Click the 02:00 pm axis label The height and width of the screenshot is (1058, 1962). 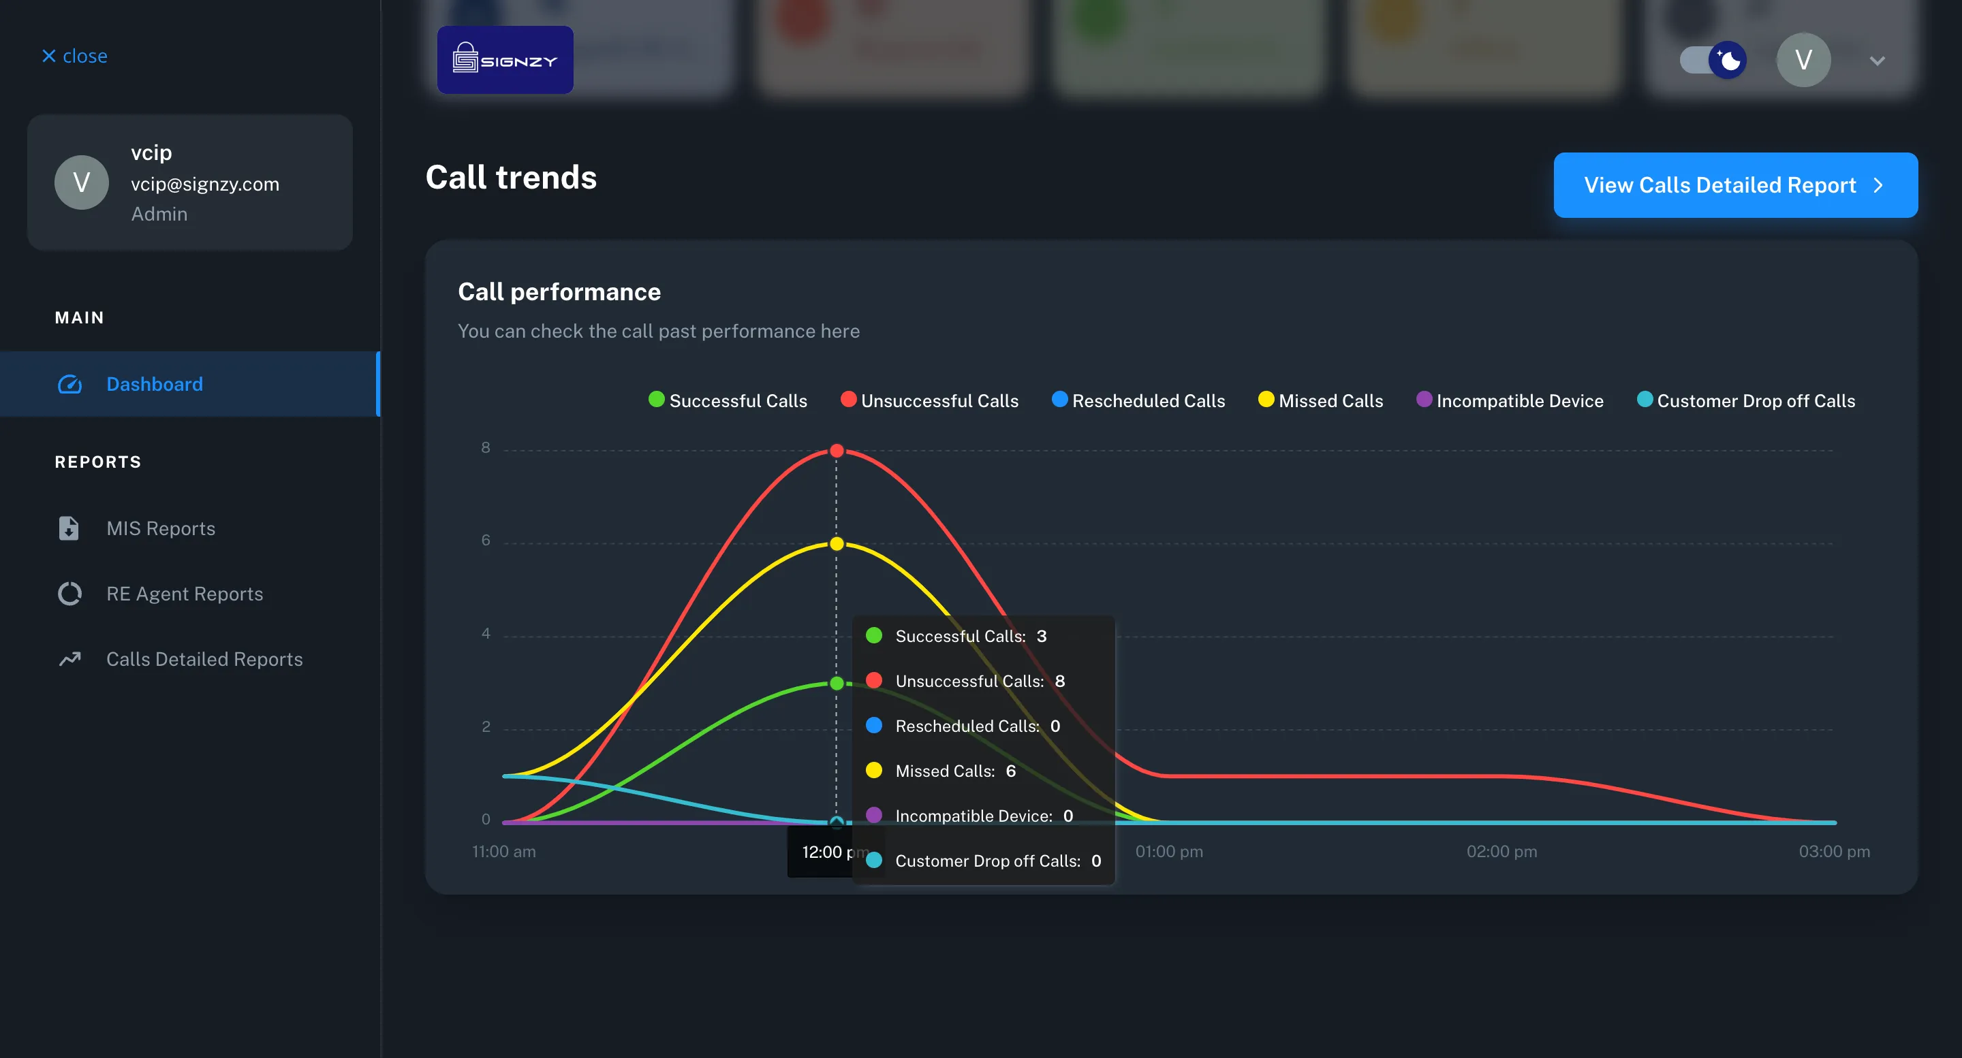(1502, 851)
